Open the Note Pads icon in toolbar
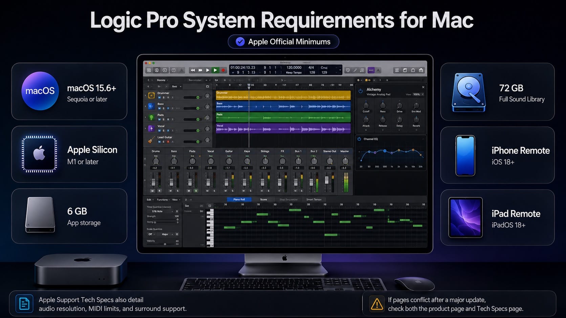This screenshot has width=566, height=318. tap(405, 70)
